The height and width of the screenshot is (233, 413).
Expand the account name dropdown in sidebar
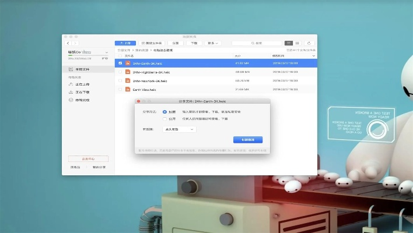[106, 52]
